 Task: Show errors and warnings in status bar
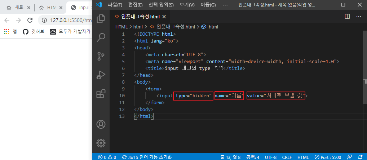pos(107,157)
